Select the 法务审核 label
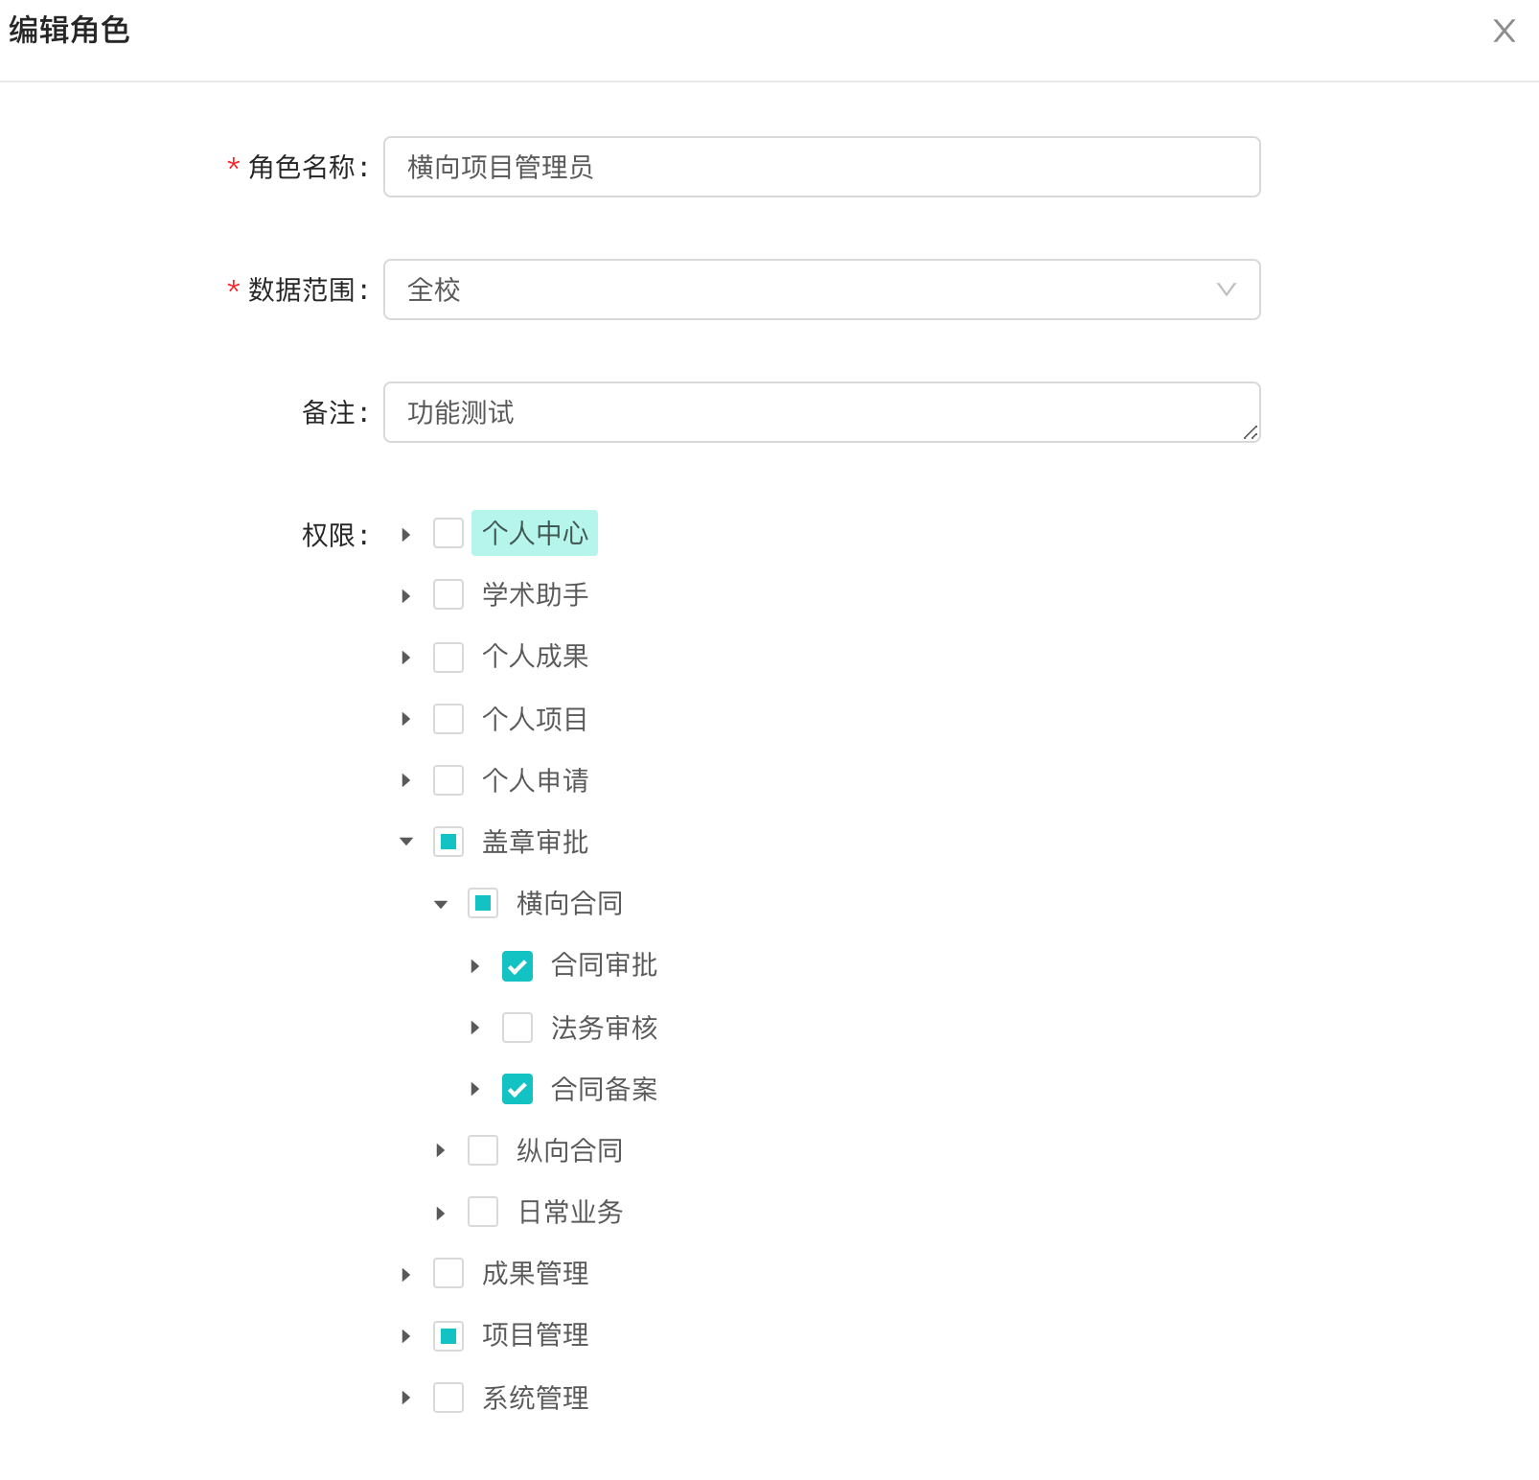This screenshot has width=1539, height=1480. 604,1028
